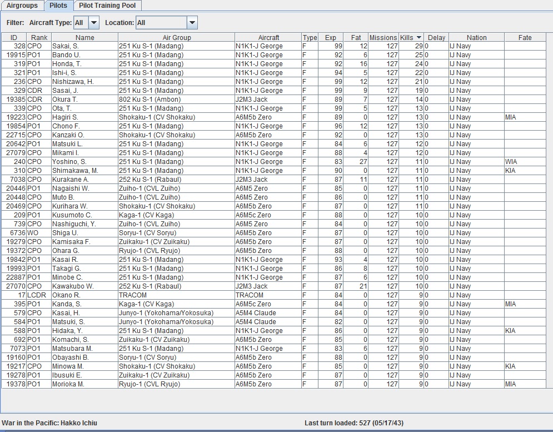This screenshot has height=432, width=553.
Task: Select pilot name Kawakubo W.
Action: 73,286
